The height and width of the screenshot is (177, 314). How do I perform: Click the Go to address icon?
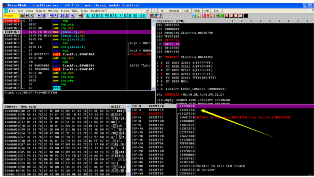80,16
